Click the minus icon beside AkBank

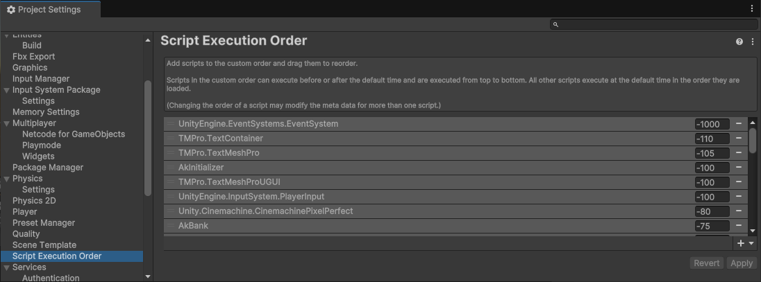739,226
